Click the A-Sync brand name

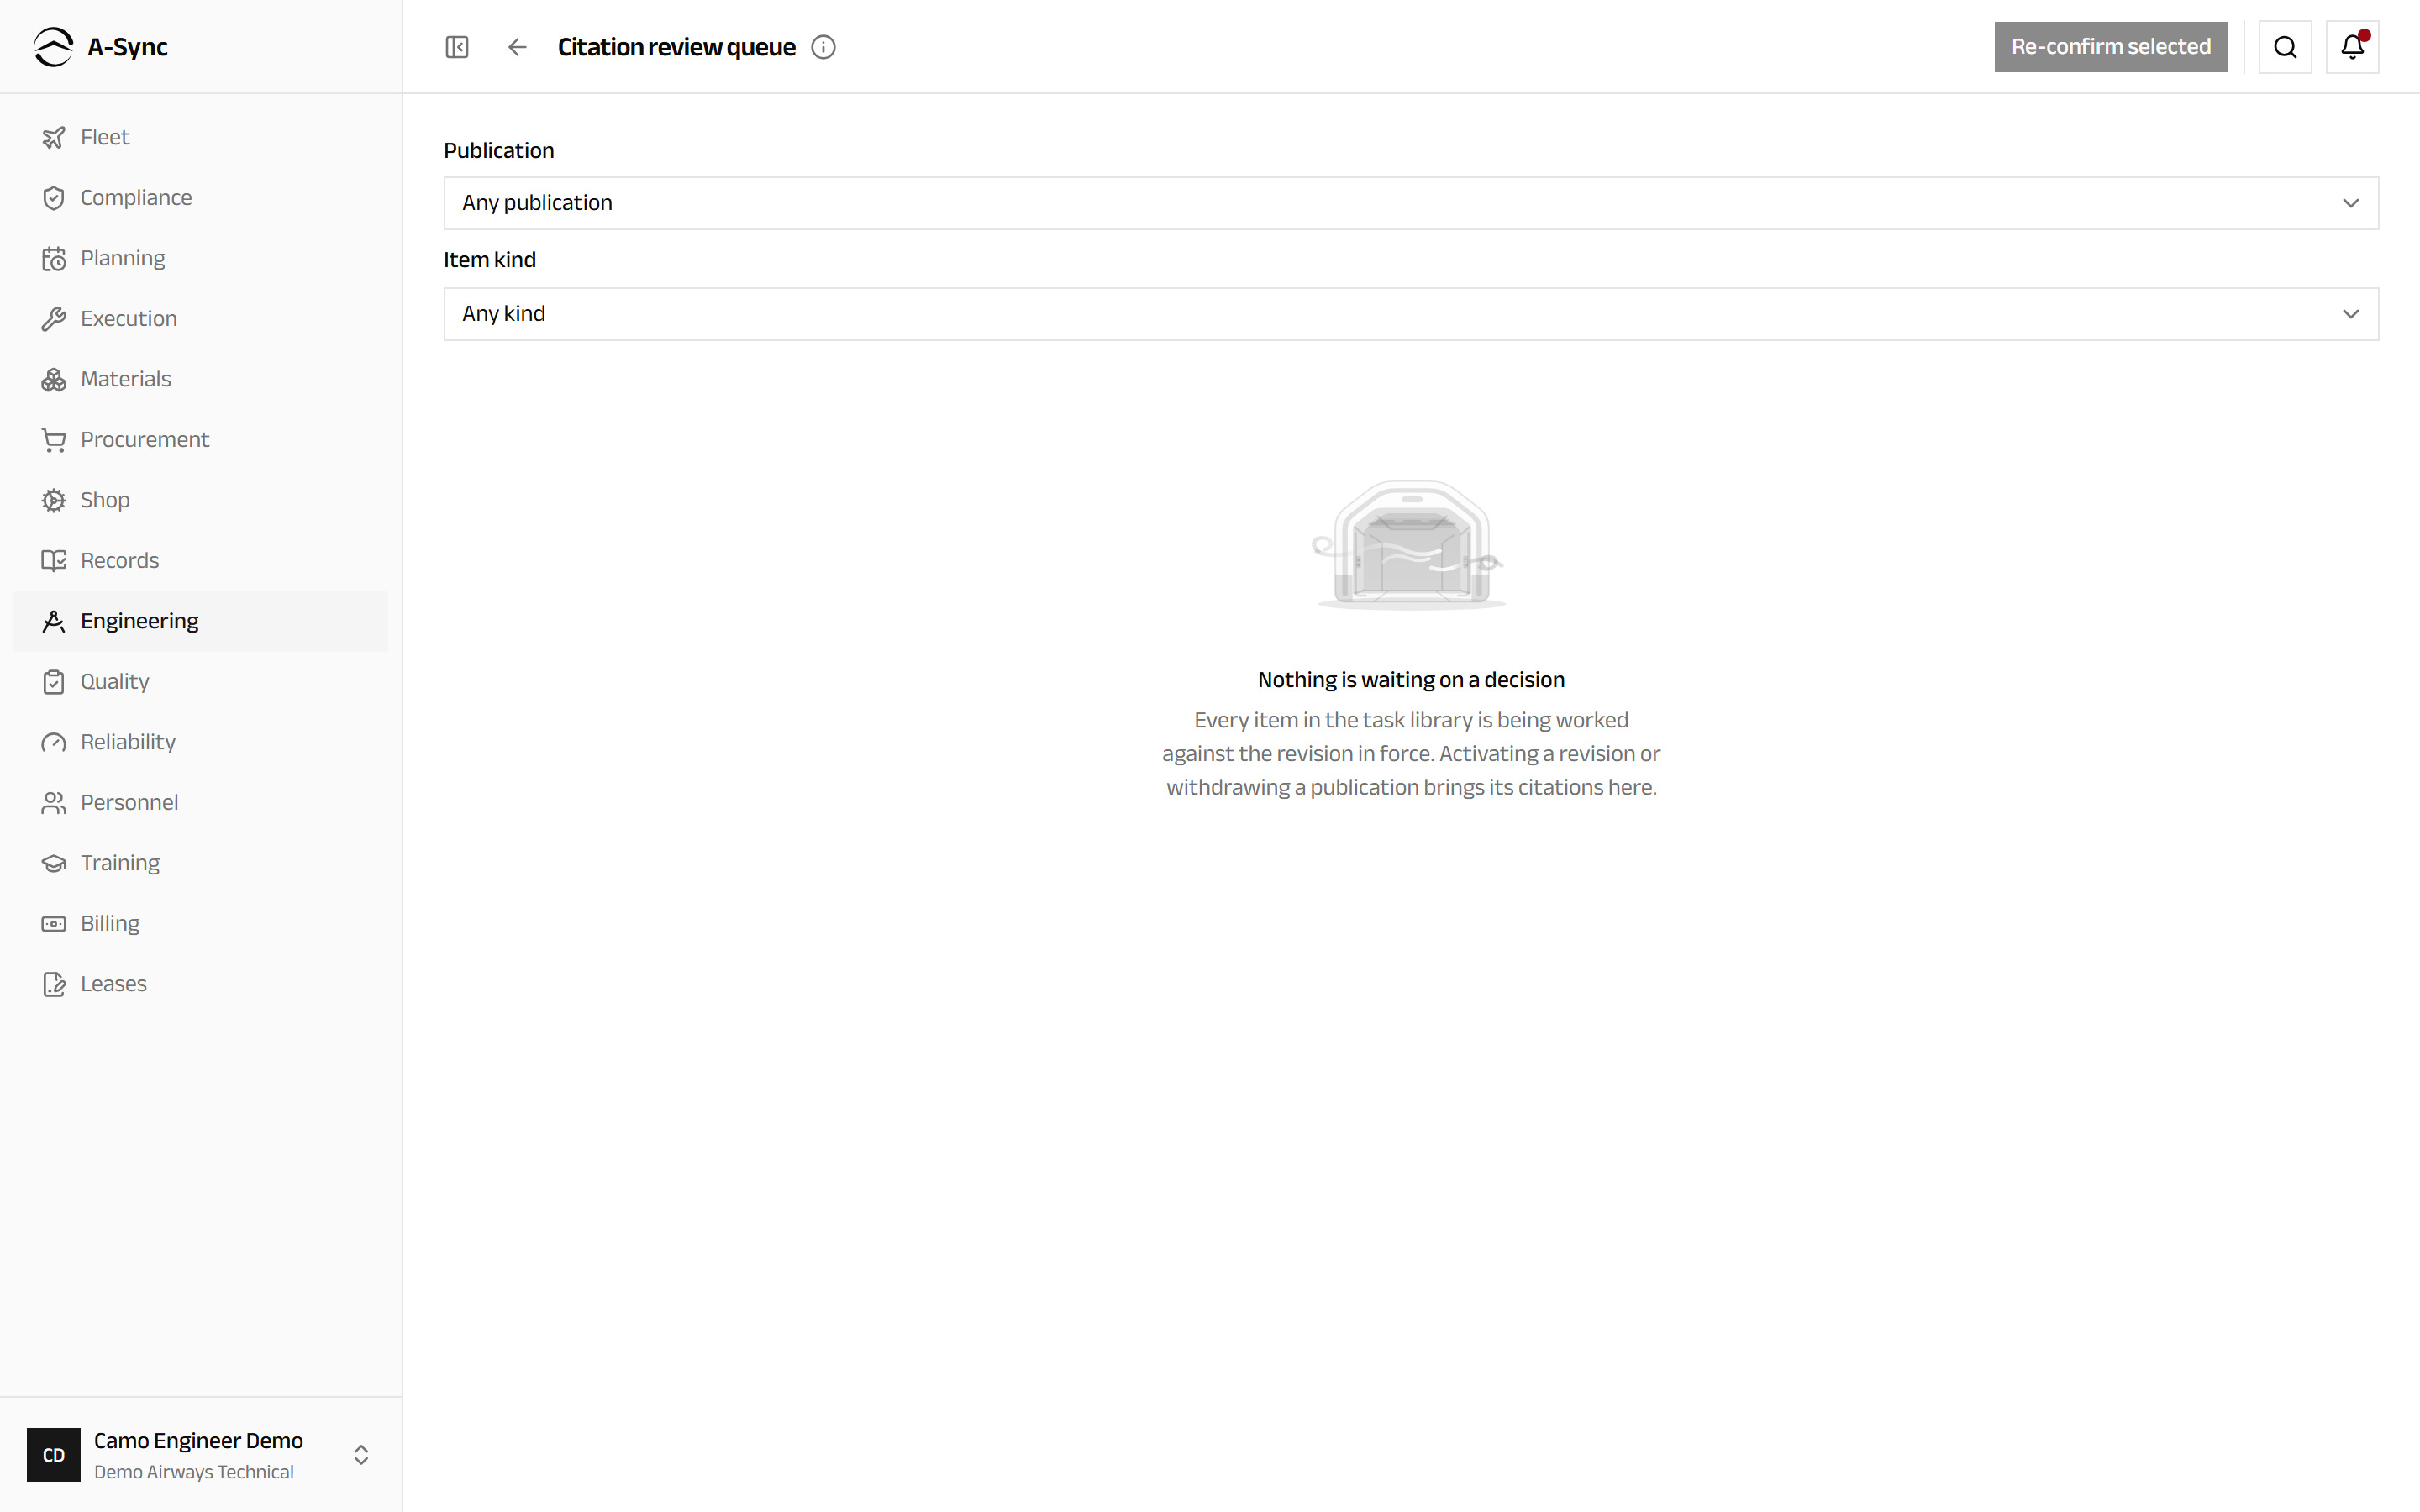coord(127,47)
